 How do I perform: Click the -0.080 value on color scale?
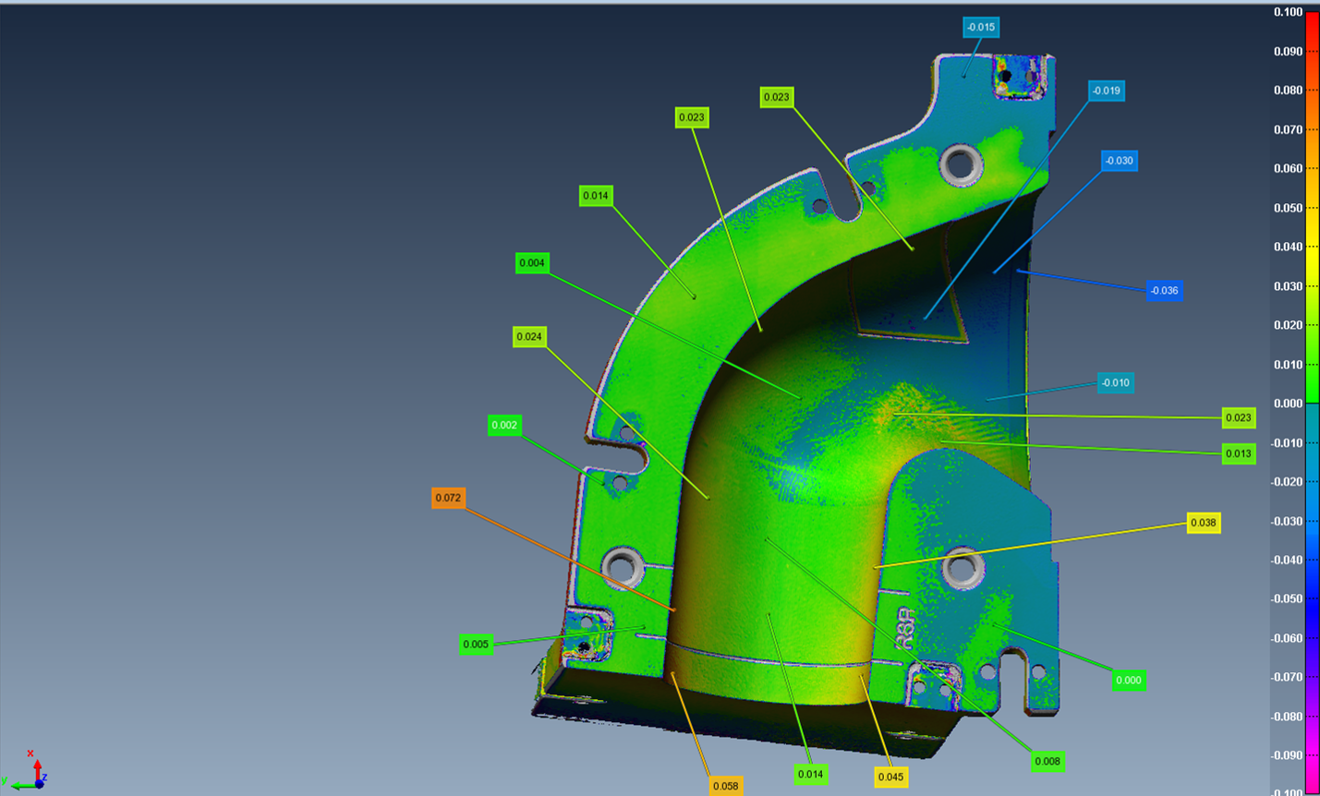[1286, 717]
